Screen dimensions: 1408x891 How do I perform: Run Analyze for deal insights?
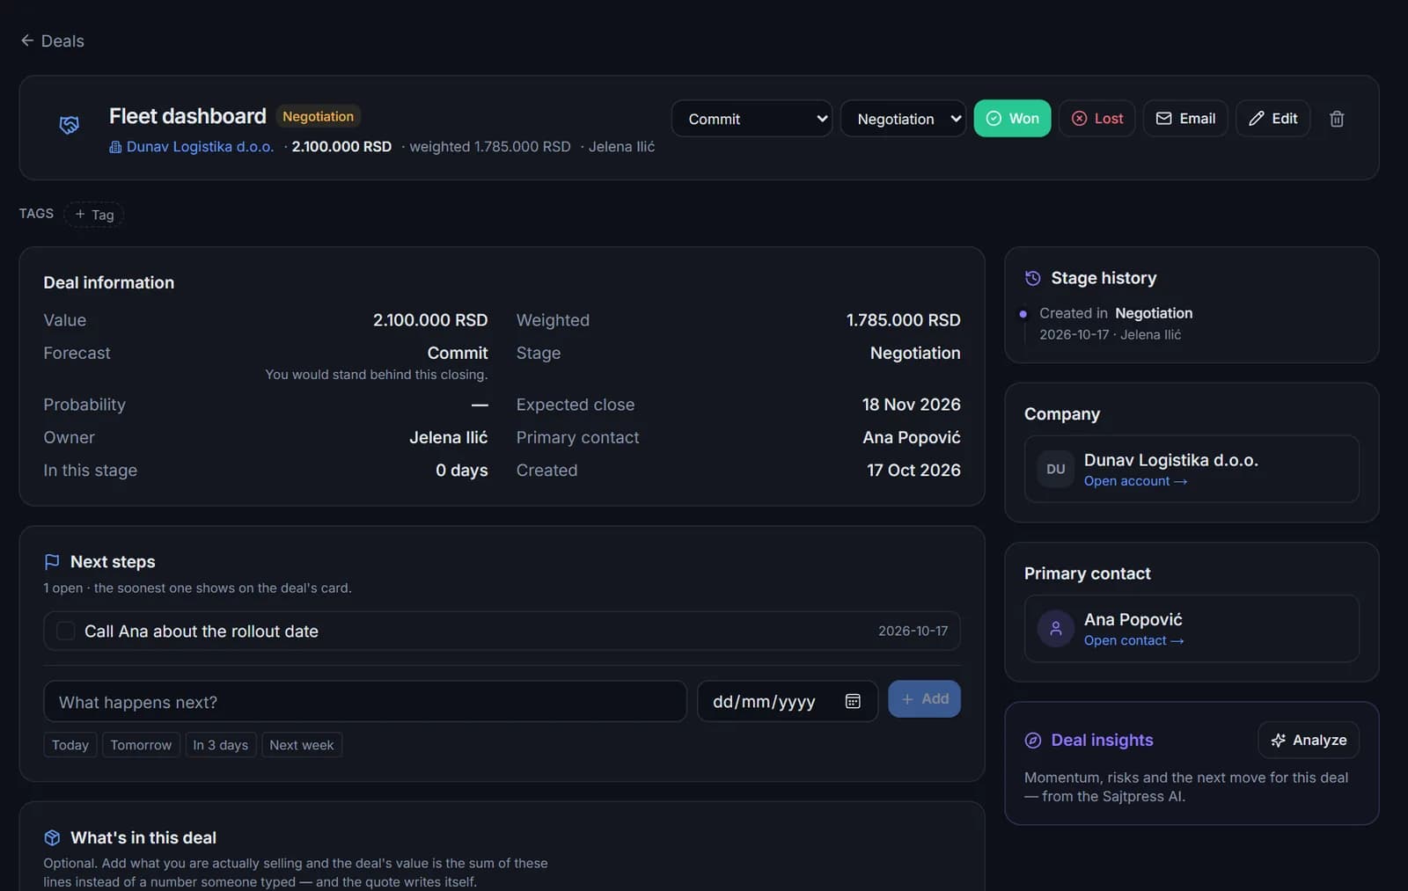point(1309,740)
